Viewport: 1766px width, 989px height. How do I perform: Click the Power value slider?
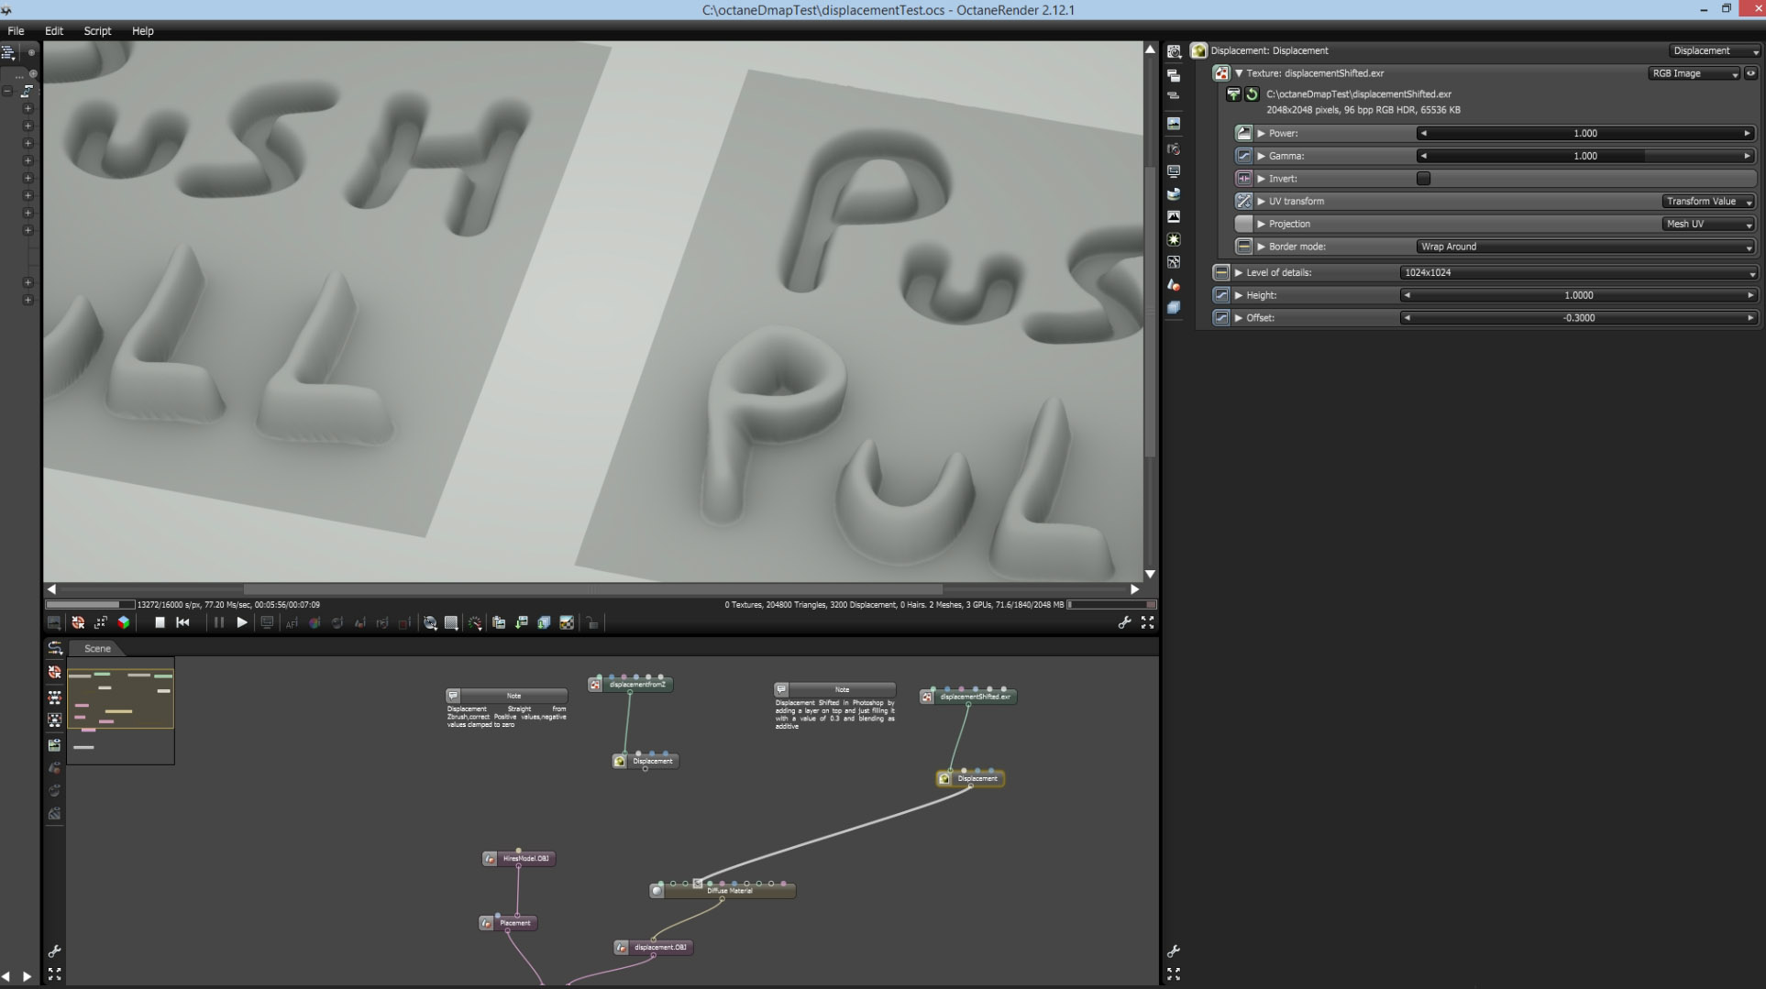pos(1585,134)
